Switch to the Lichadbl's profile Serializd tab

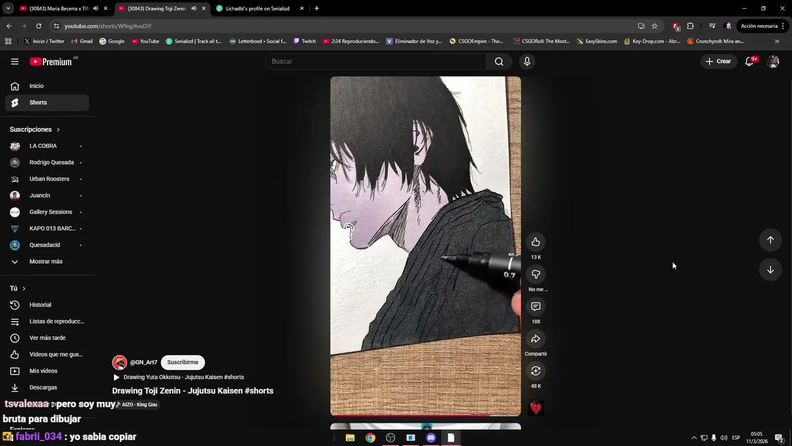[256, 9]
